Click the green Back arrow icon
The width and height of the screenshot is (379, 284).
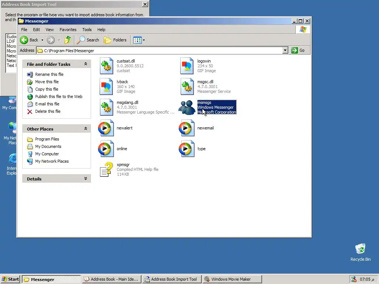coord(24,40)
